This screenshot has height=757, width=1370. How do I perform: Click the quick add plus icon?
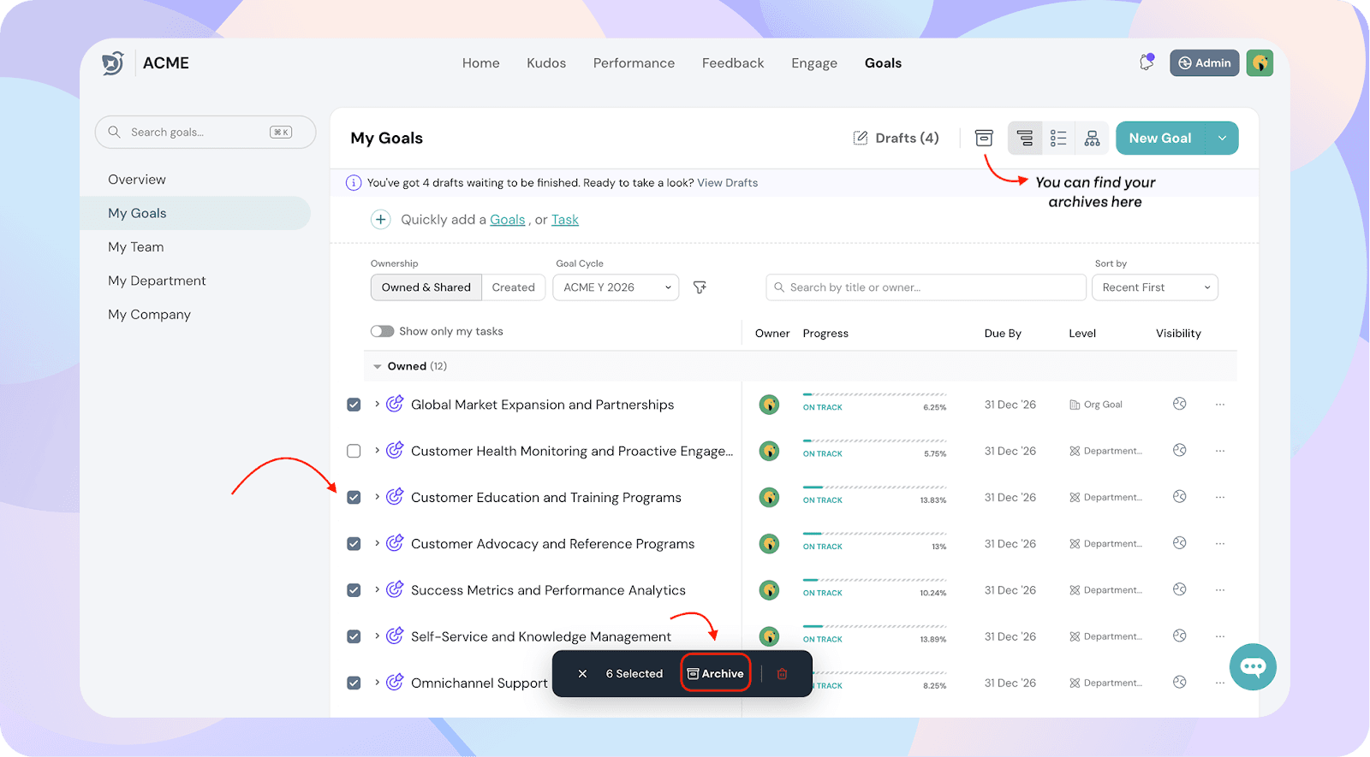(x=380, y=220)
